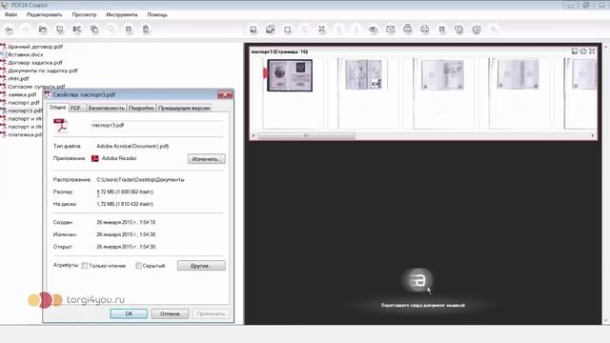
Task: Click the print icon in паспорт3 document header
Action: (583, 51)
